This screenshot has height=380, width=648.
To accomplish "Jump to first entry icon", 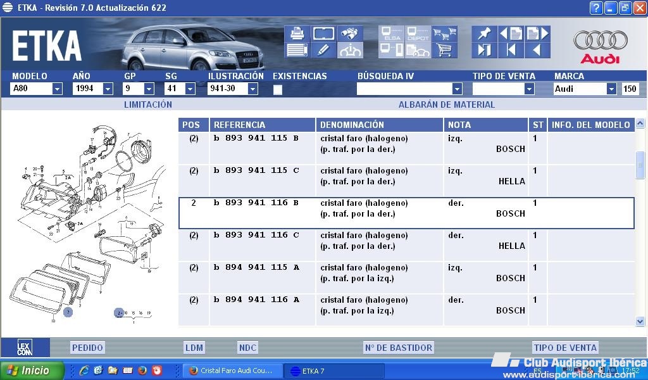I will coord(511,50).
